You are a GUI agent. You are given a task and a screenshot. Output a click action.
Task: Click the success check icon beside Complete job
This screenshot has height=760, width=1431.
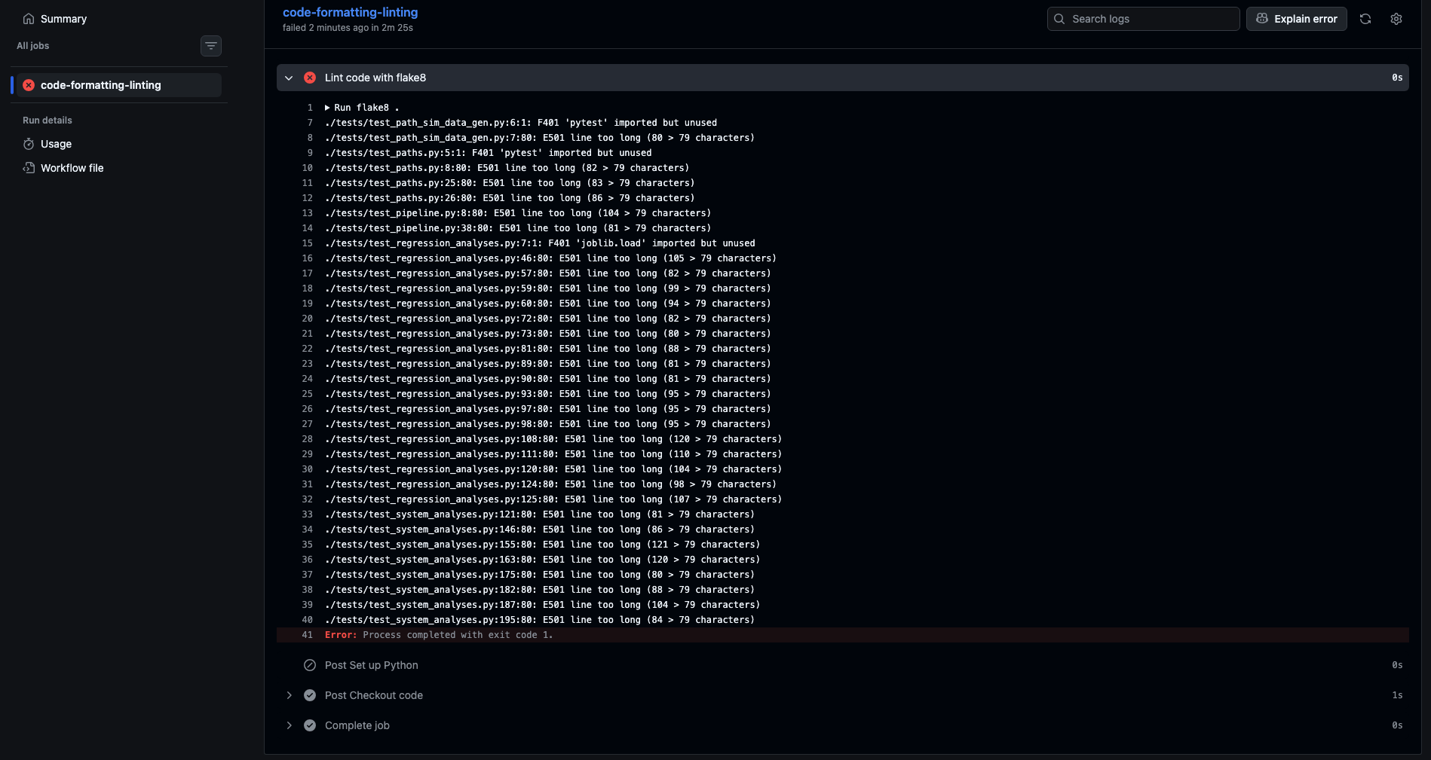tap(310, 725)
